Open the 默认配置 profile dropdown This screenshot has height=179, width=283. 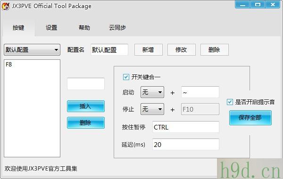click(x=32, y=49)
